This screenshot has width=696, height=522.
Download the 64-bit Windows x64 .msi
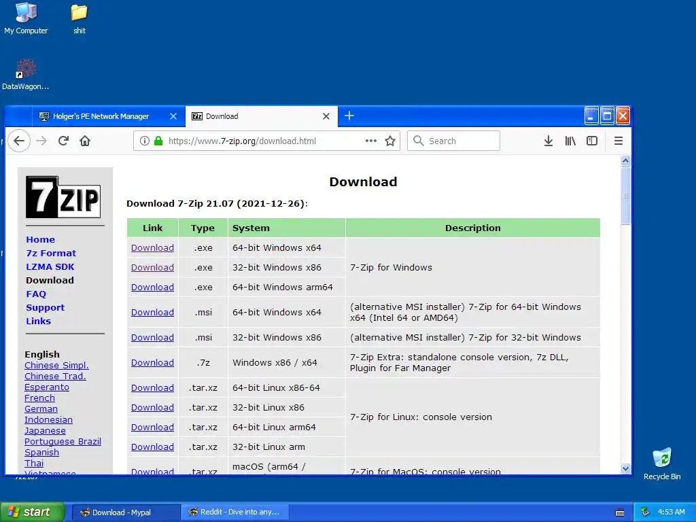[152, 312]
